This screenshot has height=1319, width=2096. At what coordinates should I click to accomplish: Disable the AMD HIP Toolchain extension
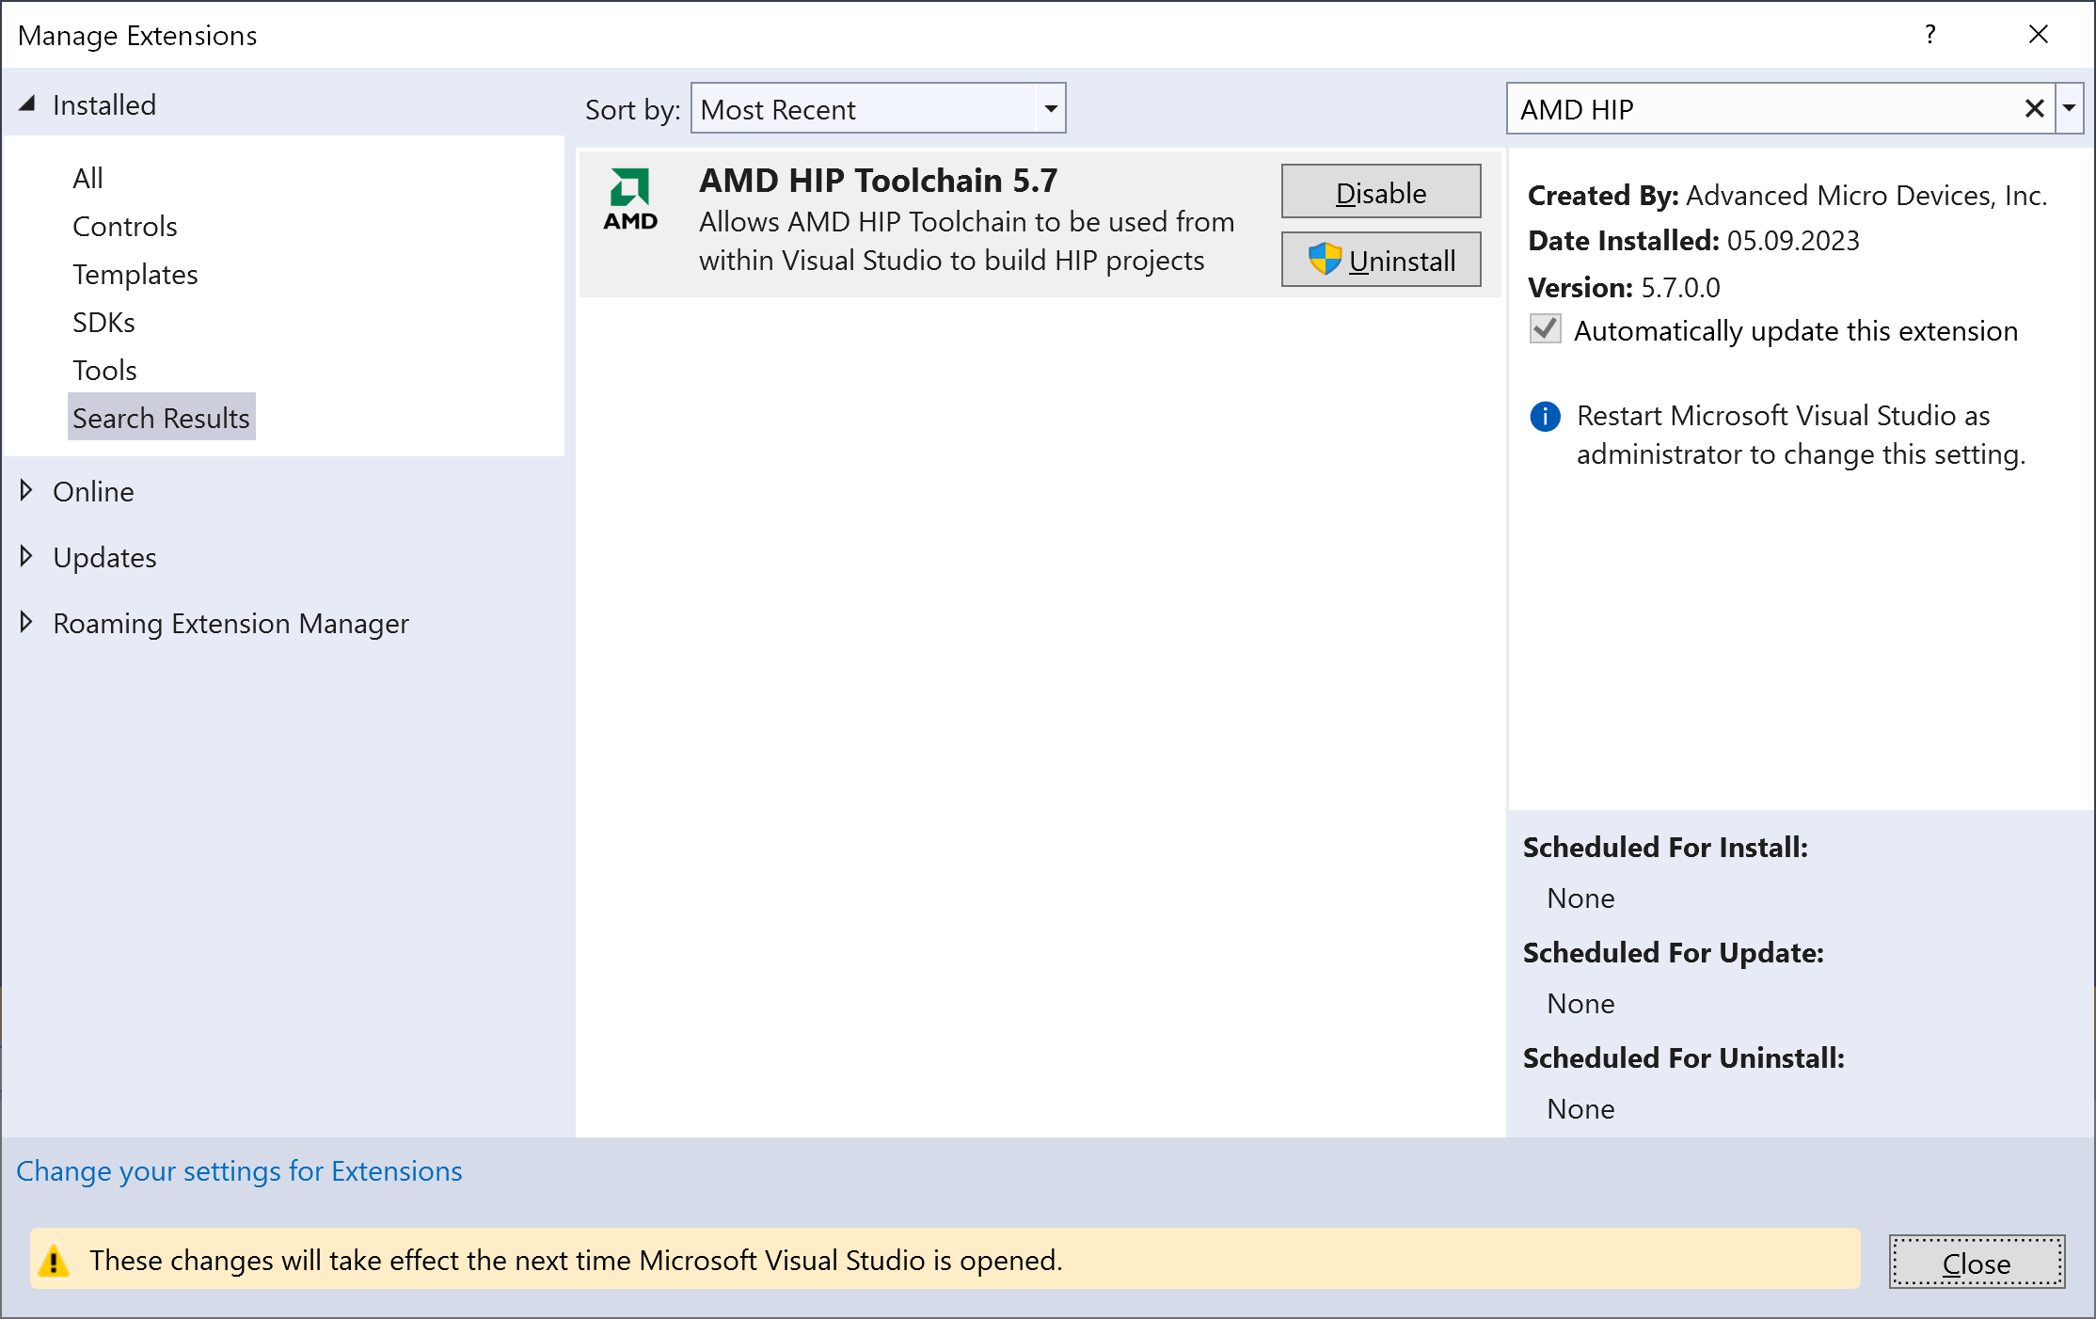click(1379, 192)
